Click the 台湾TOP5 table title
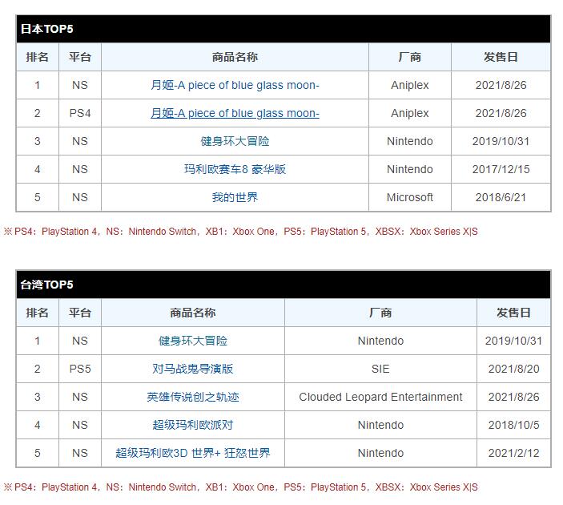The width and height of the screenshot is (563, 505). tap(46, 285)
